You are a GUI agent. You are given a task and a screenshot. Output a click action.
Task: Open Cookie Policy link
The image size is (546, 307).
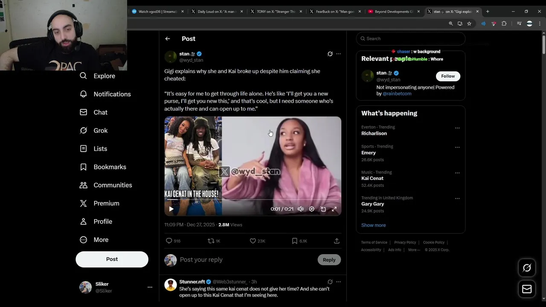pyautogui.click(x=433, y=242)
